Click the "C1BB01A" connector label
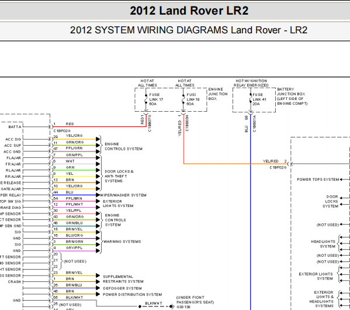This screenshot has height=310, width=350. coord(254,123)
